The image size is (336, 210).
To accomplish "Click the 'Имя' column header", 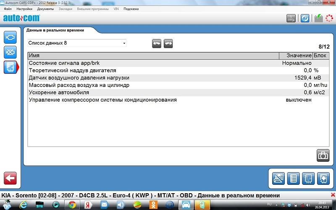I will (153, 55).
